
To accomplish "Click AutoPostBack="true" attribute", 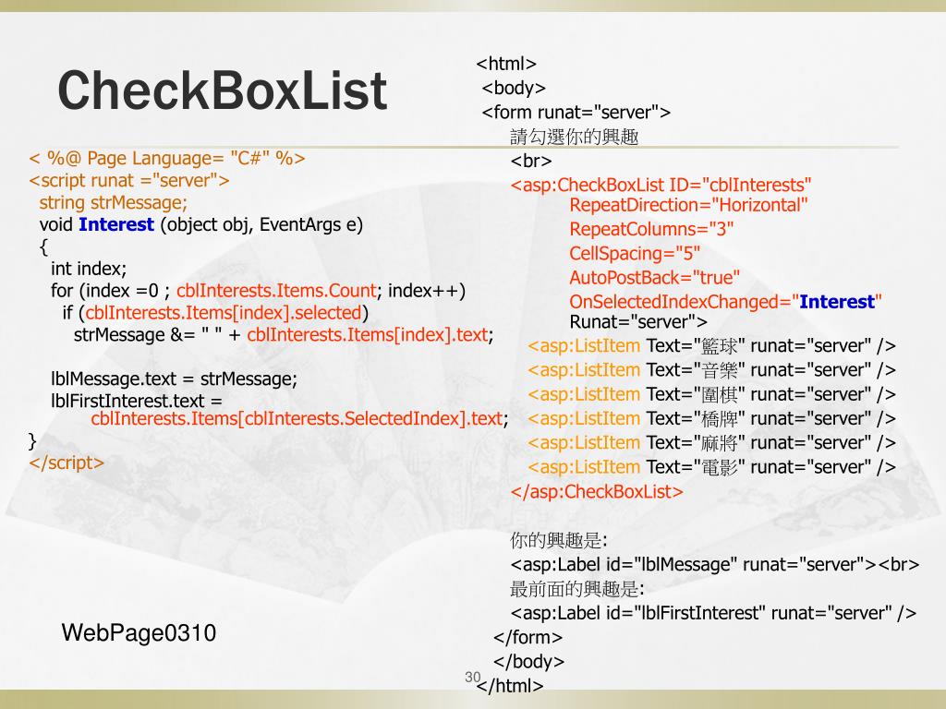I will point(655,277).
